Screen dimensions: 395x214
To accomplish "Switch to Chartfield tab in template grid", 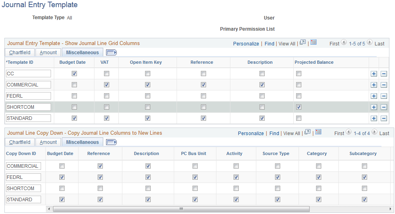I will click(20, 53).
